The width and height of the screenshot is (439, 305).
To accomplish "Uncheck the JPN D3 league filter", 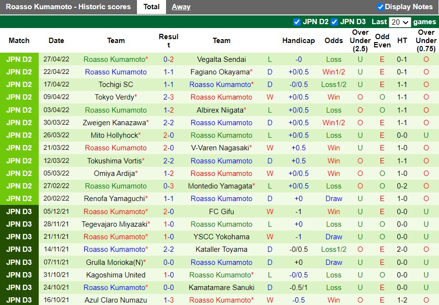I will point(334,22).
